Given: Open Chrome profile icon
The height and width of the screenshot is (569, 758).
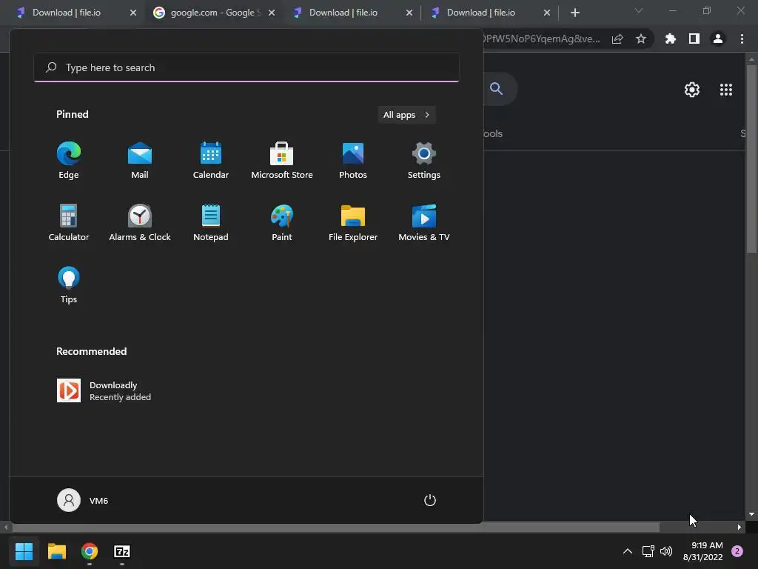Looking at the screenshot, I should click(x=718, y=39).
